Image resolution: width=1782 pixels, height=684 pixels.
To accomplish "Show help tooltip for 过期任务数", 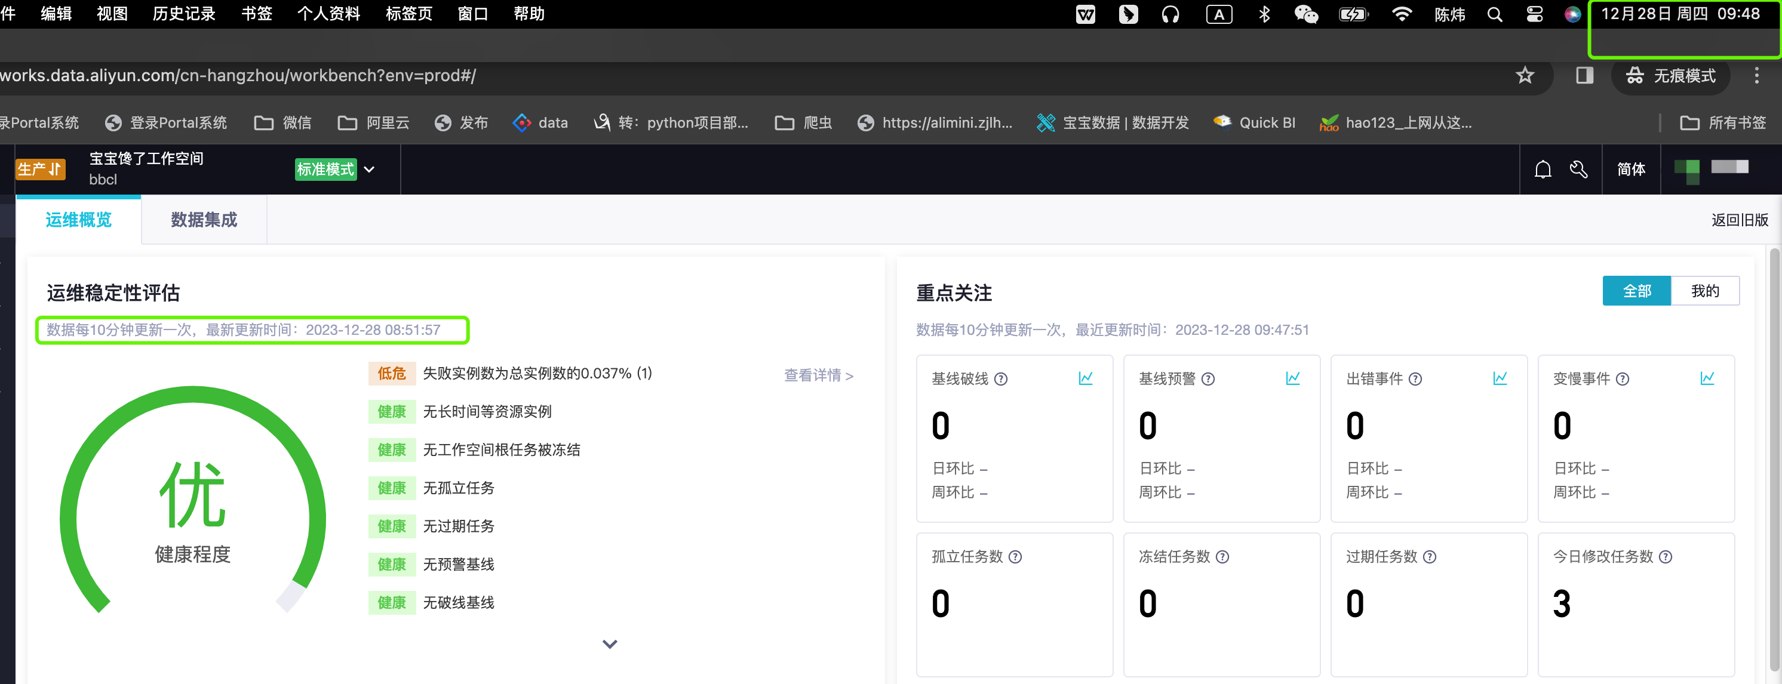I will [x=1429, y=557].
